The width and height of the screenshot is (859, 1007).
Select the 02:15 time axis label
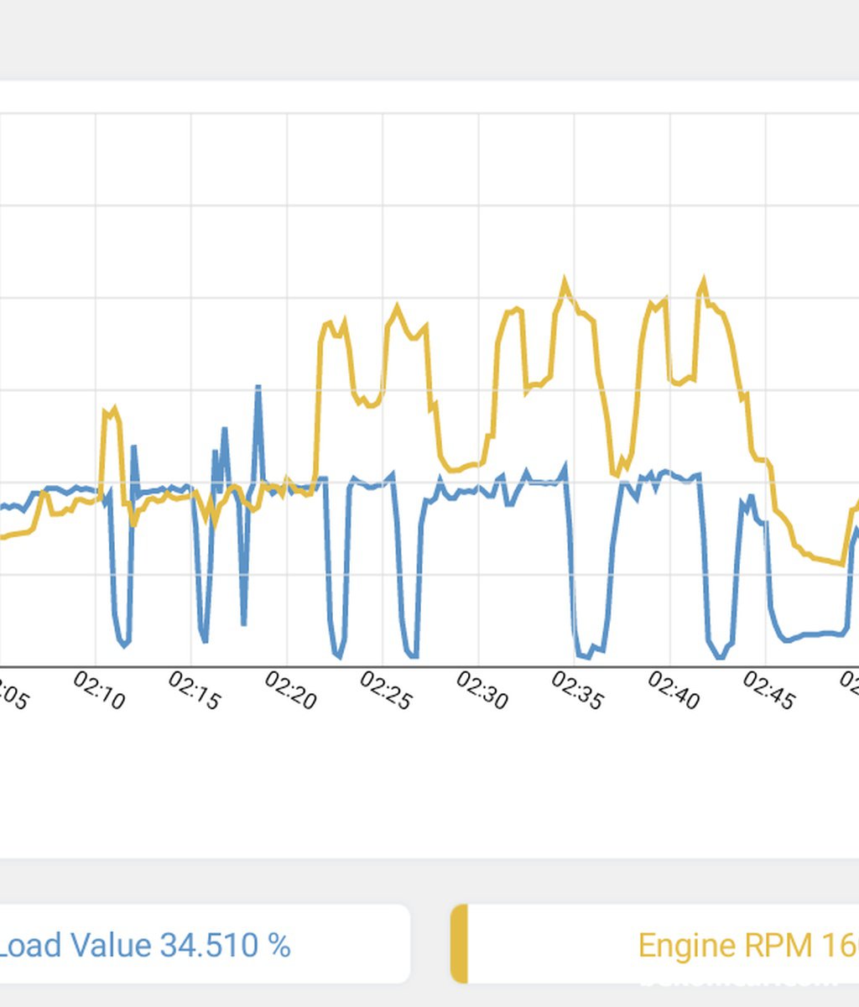tap(194, 691)
